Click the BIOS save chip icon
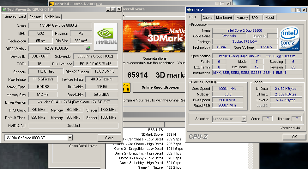The width and height of the screenshot is (308, 169). [88, 48]
